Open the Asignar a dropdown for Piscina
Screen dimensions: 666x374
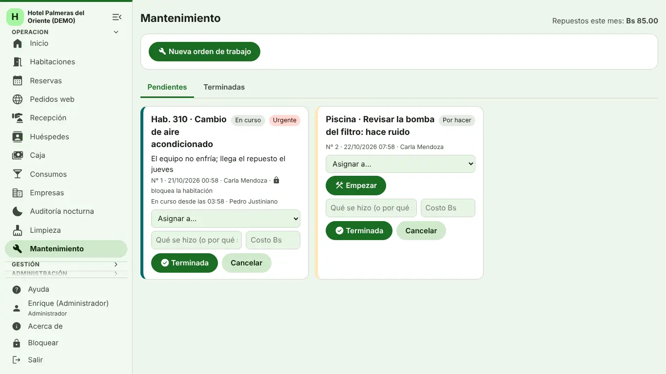[400, 164]
